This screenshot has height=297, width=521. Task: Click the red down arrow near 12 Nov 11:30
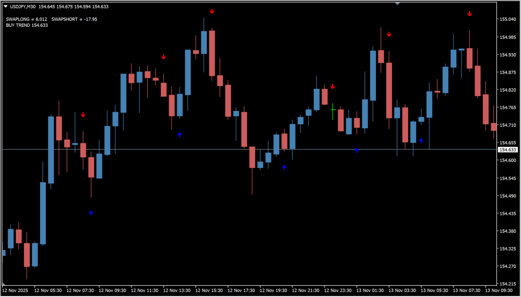click(163, 57)
